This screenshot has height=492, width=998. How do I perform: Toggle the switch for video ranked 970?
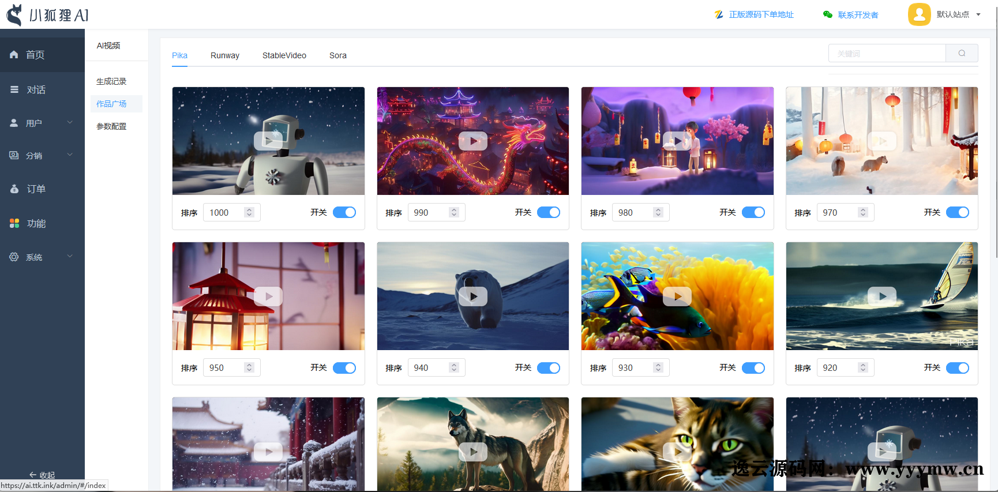(958, 212)
